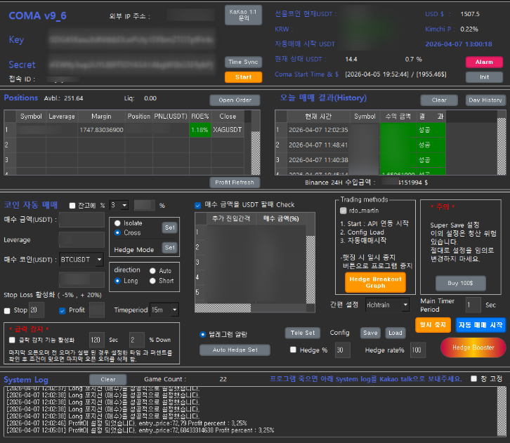The image size is (510, 443).
Task: Click the Profit Refresh button
Action: (235, 183)
